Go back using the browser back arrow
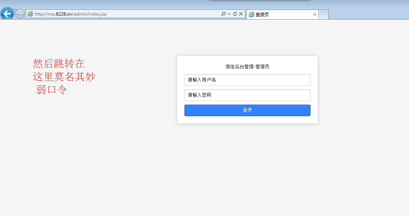 coord(7,13)
